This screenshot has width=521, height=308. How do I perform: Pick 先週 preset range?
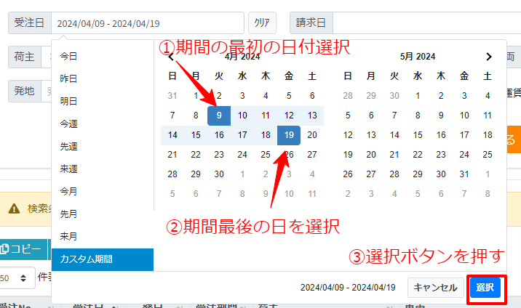pyautogui.click(x=68, y=146)
